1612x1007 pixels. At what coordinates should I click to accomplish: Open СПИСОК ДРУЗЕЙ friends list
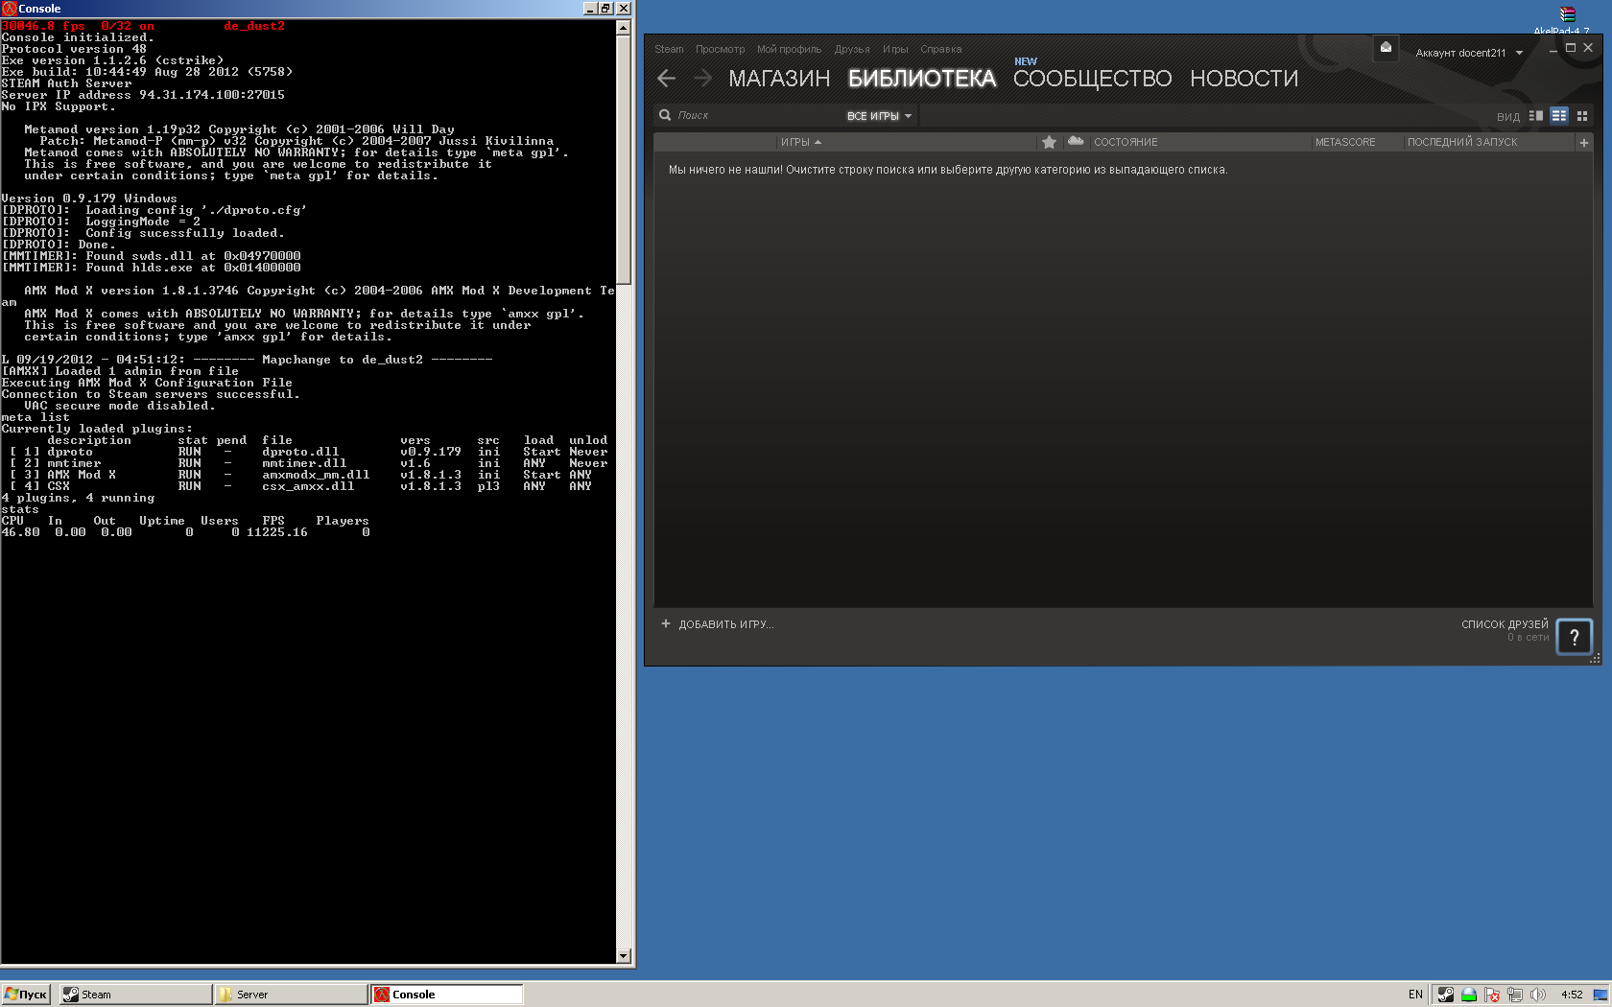click(x=1505, y=624)
